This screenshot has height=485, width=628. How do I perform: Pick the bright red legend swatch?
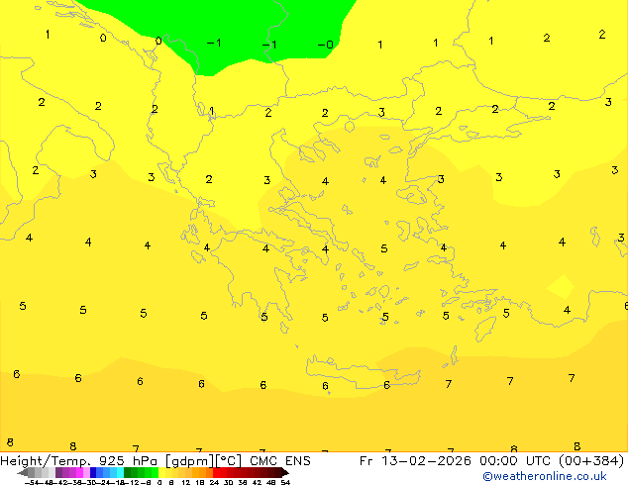pos(216,472)
